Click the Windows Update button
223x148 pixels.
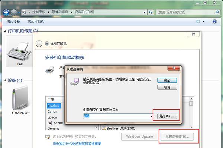tap(139, 136)
